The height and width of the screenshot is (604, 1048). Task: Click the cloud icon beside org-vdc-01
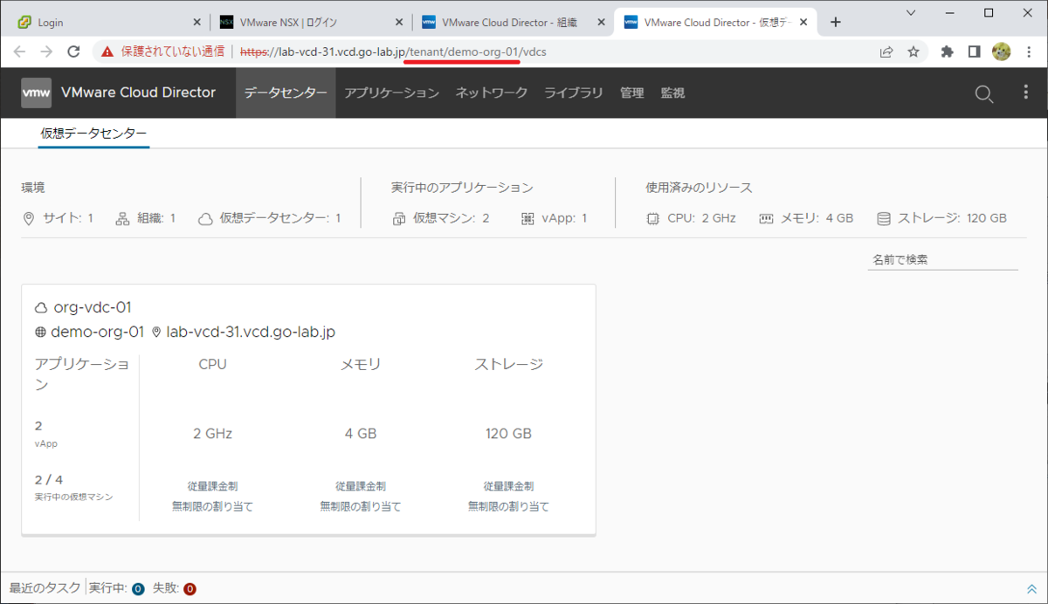pos(41,307)
